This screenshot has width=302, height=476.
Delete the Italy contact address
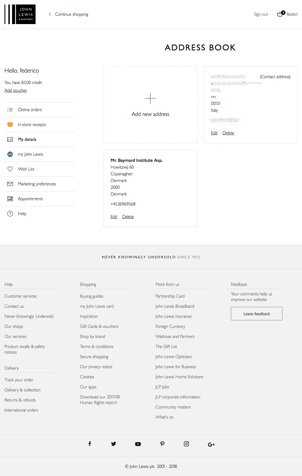point(228,133)
